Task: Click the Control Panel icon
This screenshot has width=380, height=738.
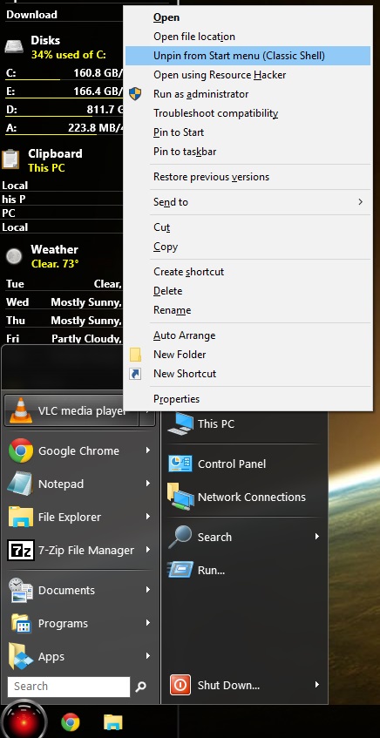Action: click(x=180, y=464)
